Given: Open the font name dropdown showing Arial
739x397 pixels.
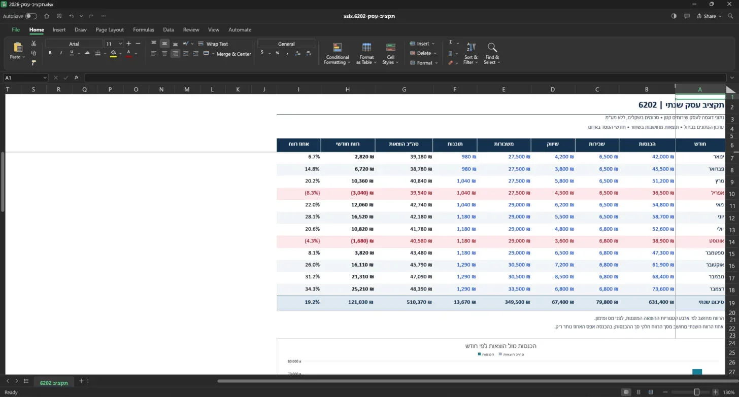Looking at the screenshot, I should tap(74, 44).
